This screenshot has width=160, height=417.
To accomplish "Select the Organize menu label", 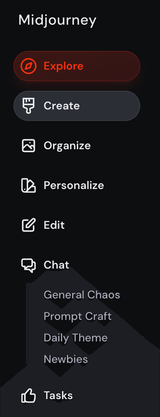I will pos(67,146).
